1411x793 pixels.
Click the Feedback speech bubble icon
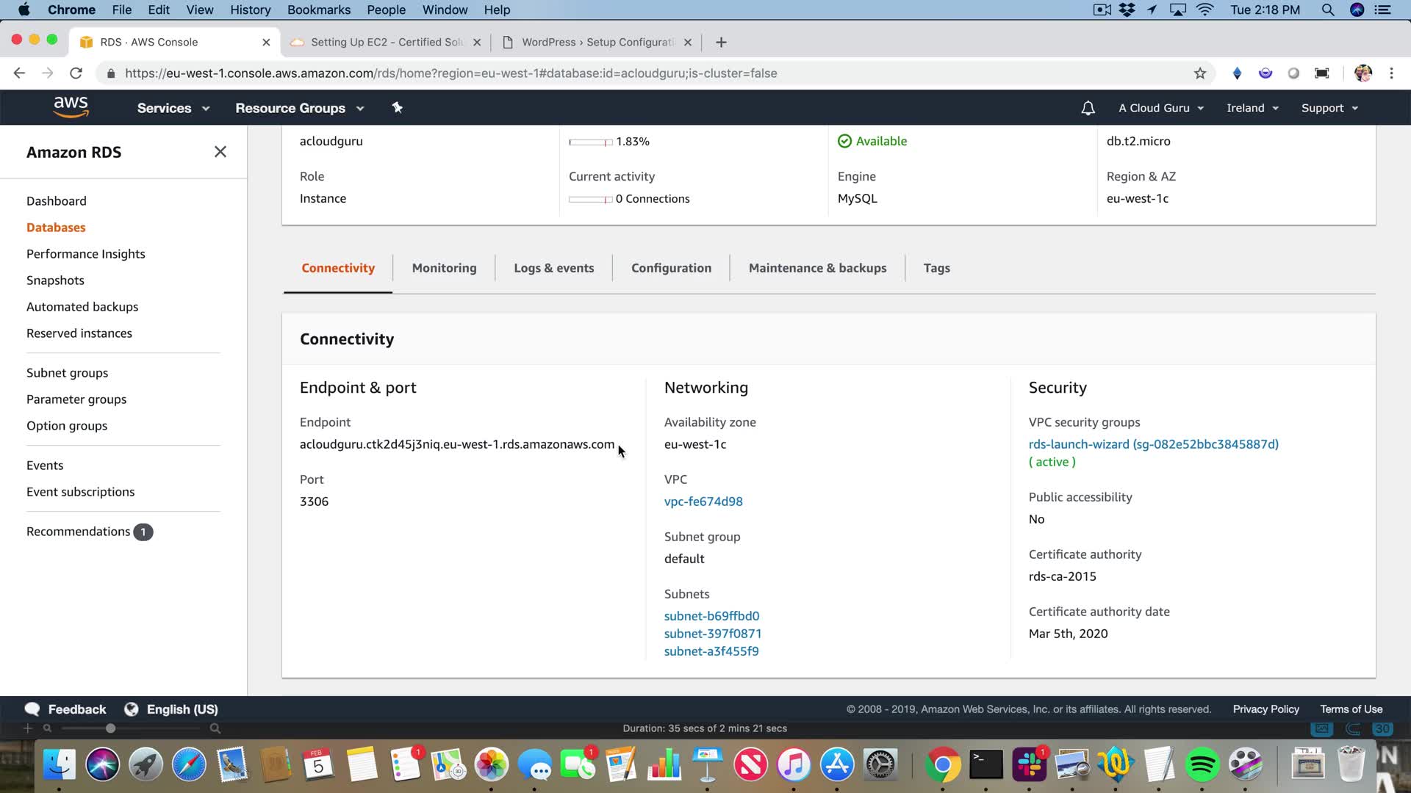(x=32, y=709)
